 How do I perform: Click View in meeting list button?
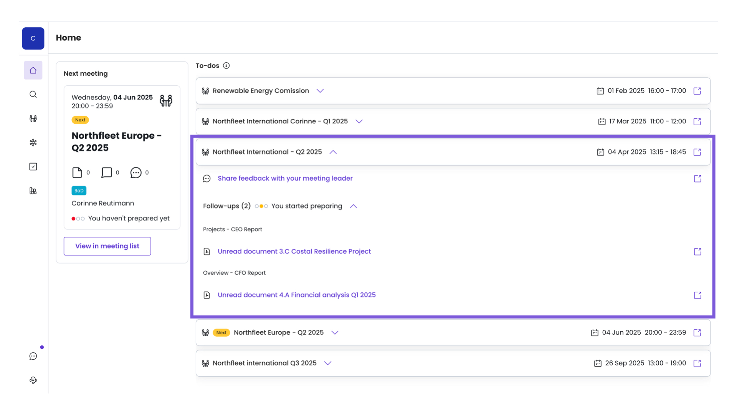coord(107,246)
